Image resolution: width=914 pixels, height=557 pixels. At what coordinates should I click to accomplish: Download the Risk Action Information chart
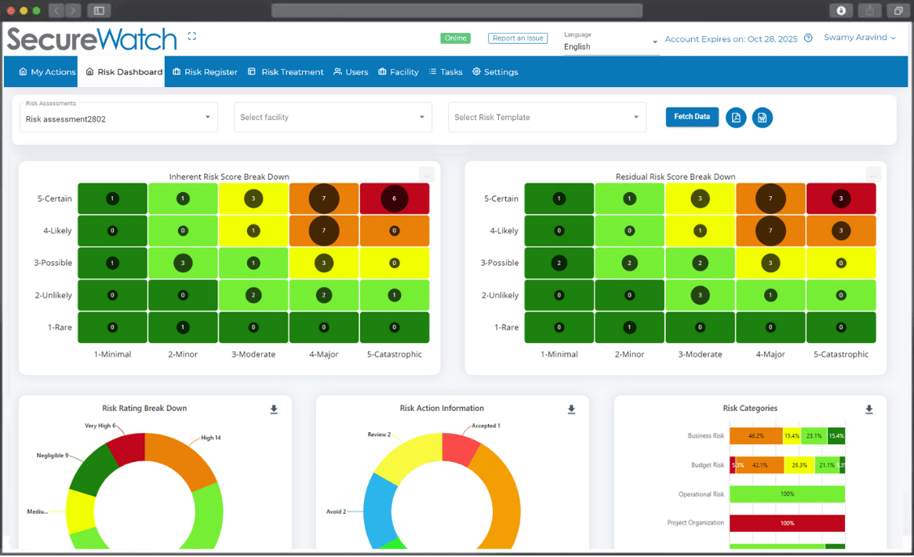point(571,410)
